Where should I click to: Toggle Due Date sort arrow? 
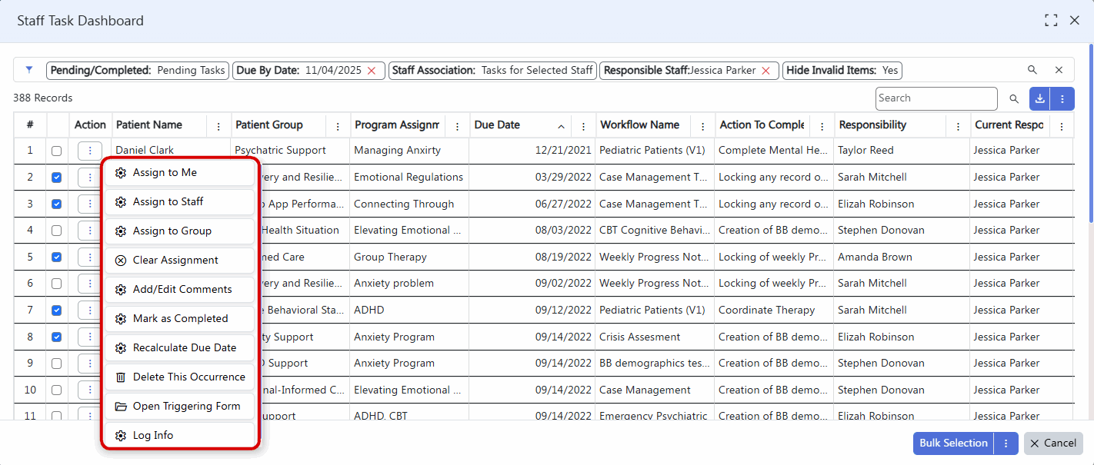pyautogui.click(x=561, y=126)
